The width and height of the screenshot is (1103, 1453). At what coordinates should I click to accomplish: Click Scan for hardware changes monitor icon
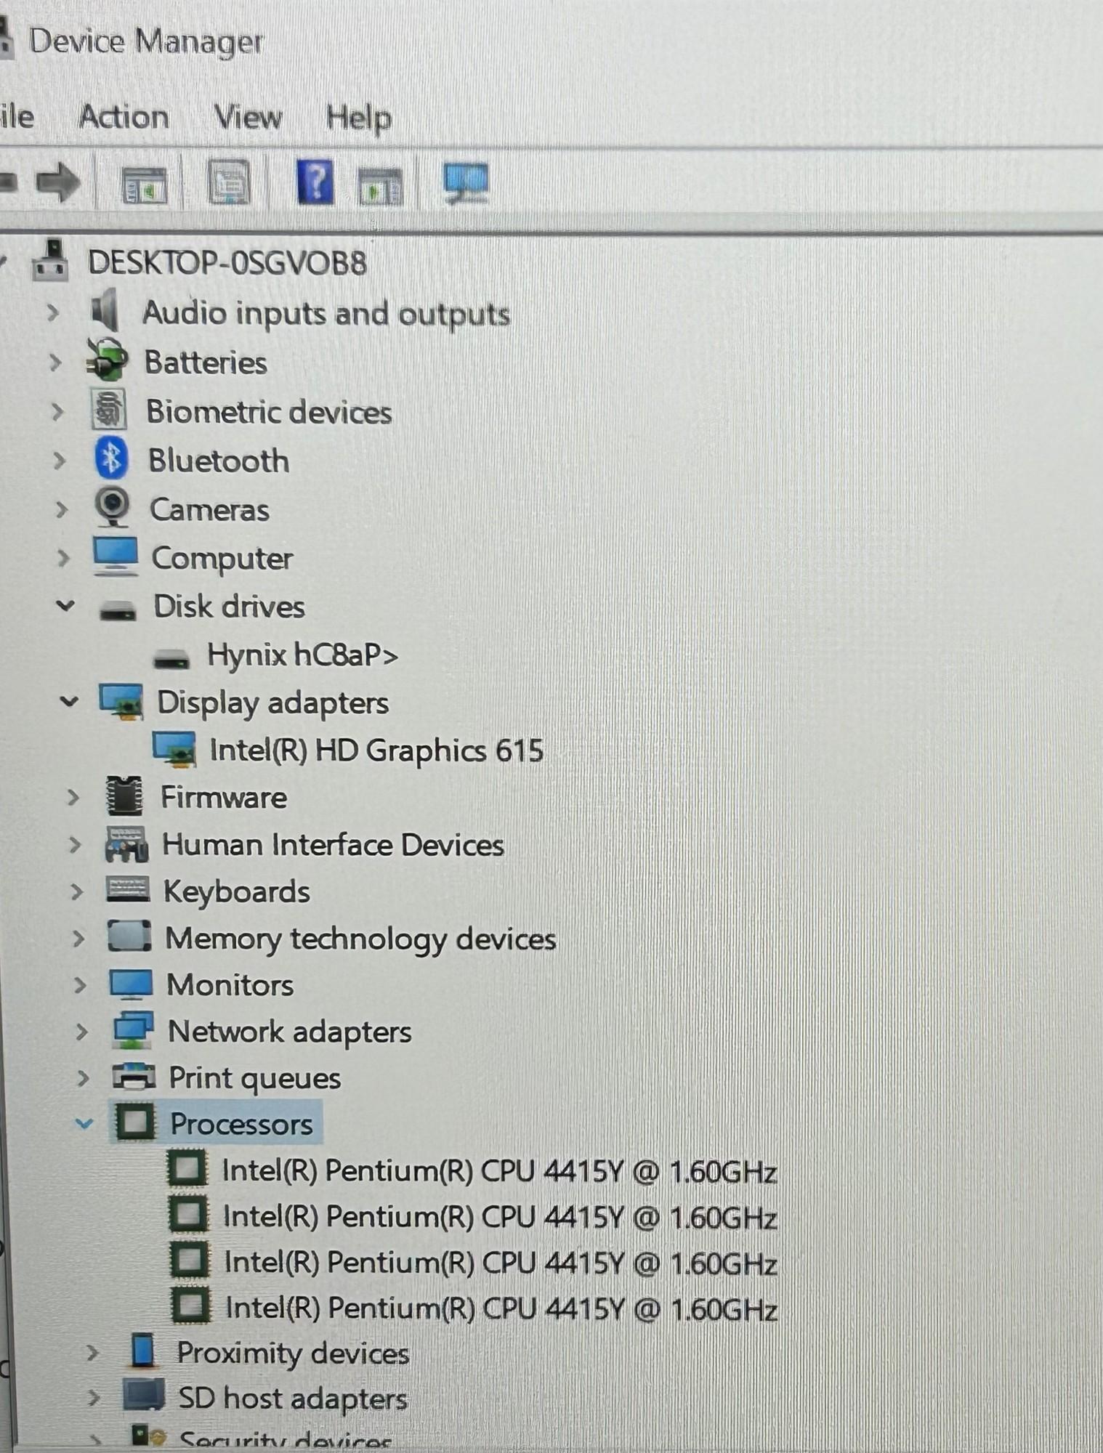466,182
